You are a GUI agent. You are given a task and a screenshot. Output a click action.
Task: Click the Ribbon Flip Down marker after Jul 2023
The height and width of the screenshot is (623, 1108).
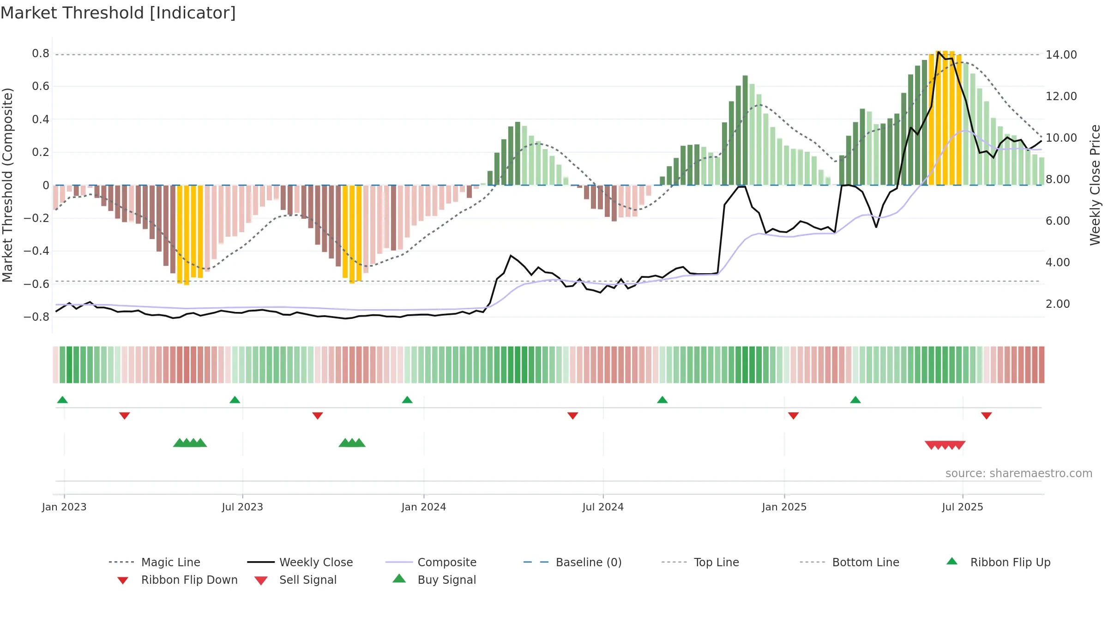[x=318, y=416]
